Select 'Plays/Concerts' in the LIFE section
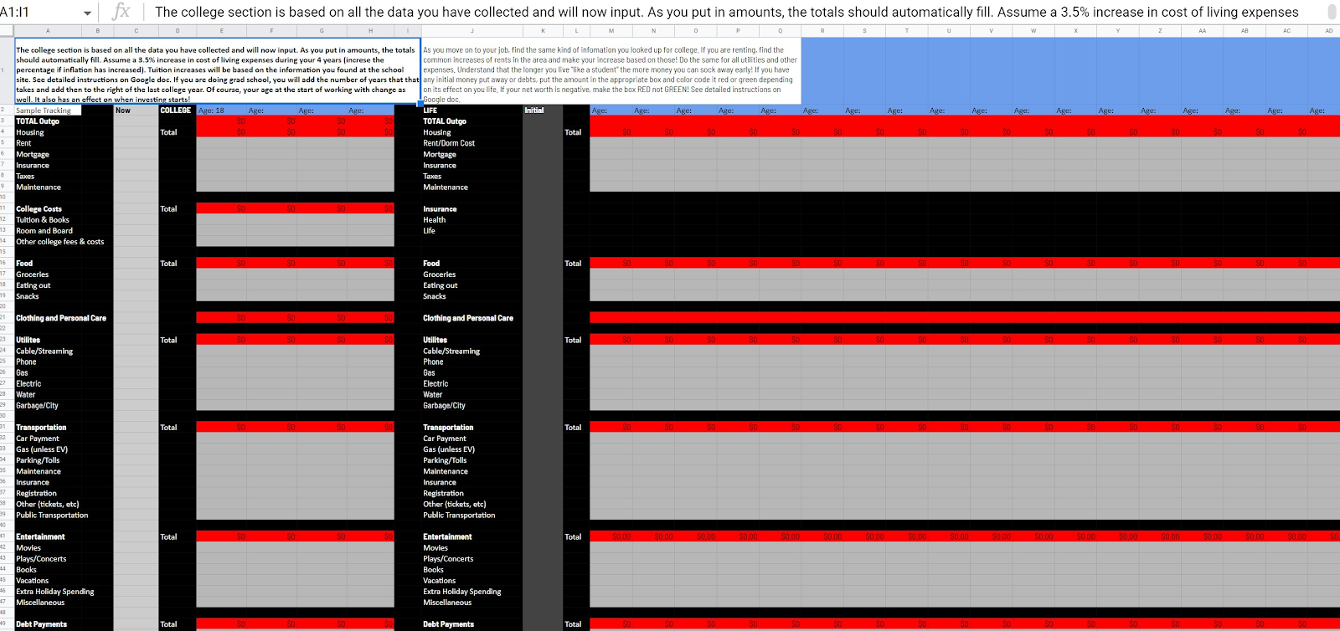 (x=448, y=559)
